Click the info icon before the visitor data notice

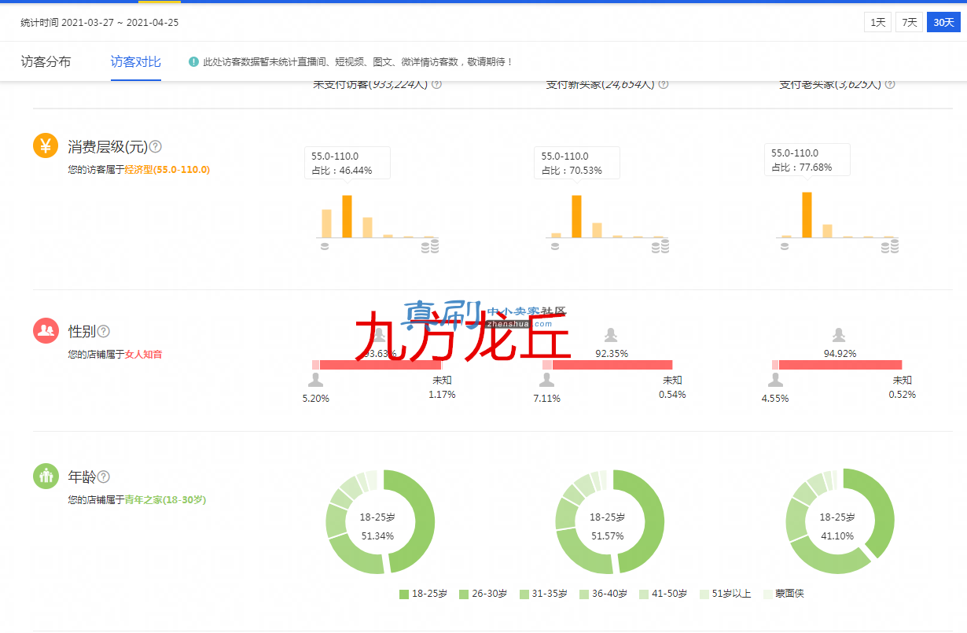(193, 61)
